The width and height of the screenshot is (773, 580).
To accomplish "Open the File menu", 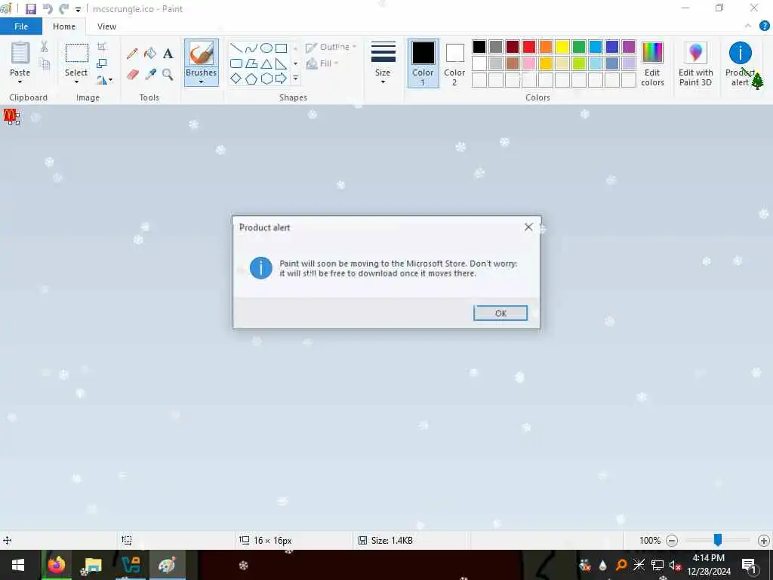I will pos(21,26).
